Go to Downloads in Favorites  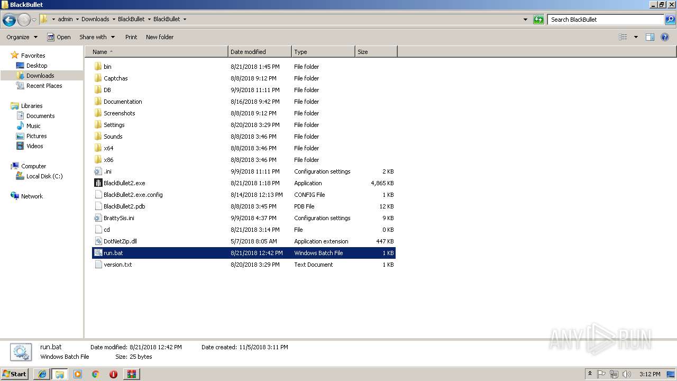40,76
